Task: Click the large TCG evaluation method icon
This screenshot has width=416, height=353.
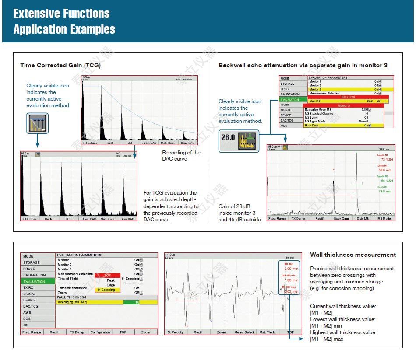Action: (37, 123)
